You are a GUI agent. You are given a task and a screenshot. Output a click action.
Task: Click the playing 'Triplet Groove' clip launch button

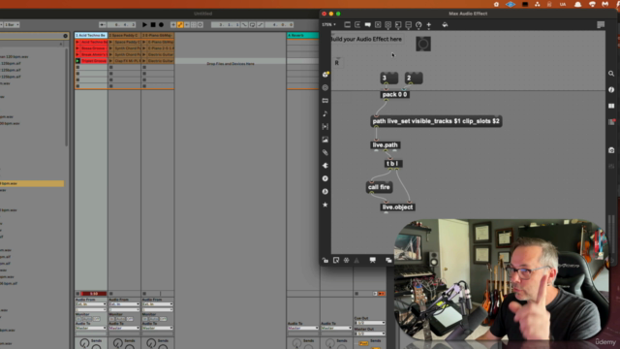pos(77,61)
